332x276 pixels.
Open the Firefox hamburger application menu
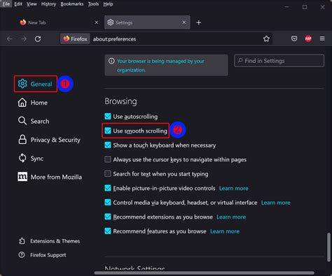click(322, 38)
